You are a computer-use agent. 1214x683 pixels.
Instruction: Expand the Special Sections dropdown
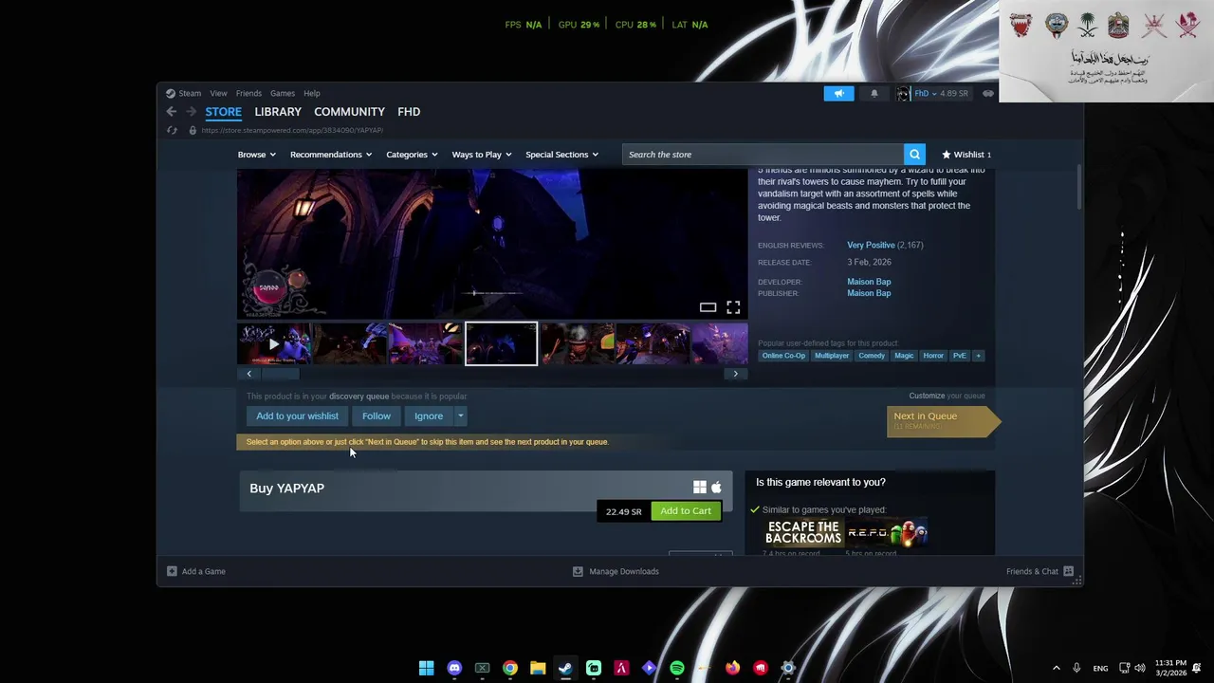[x=561, y=155]
